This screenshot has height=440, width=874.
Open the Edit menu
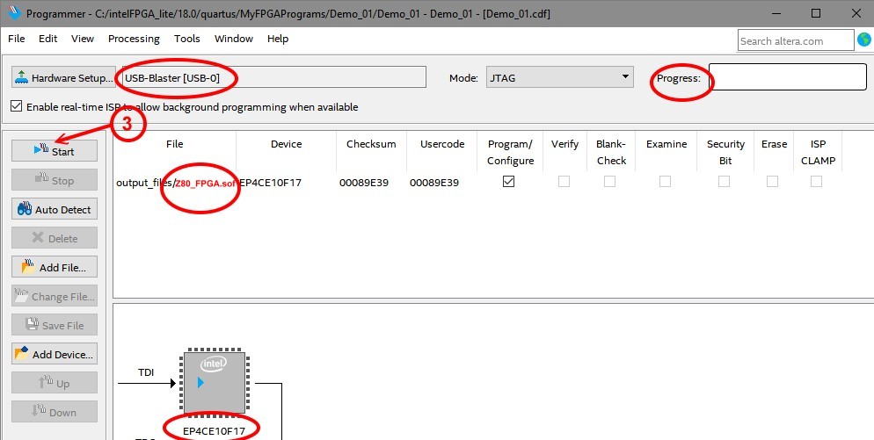point(48,39)
